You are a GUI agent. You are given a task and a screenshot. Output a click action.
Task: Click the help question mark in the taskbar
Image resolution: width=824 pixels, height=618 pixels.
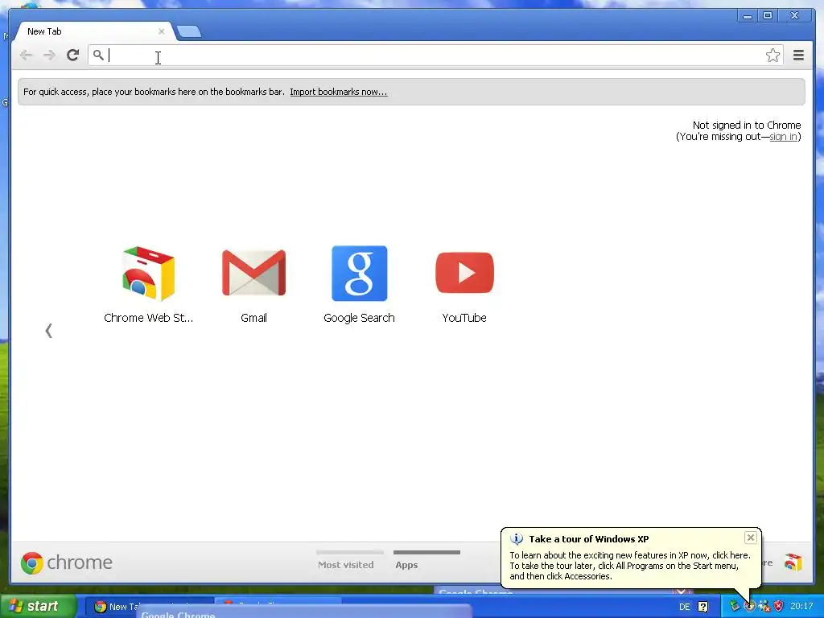[x=702, y=607]
